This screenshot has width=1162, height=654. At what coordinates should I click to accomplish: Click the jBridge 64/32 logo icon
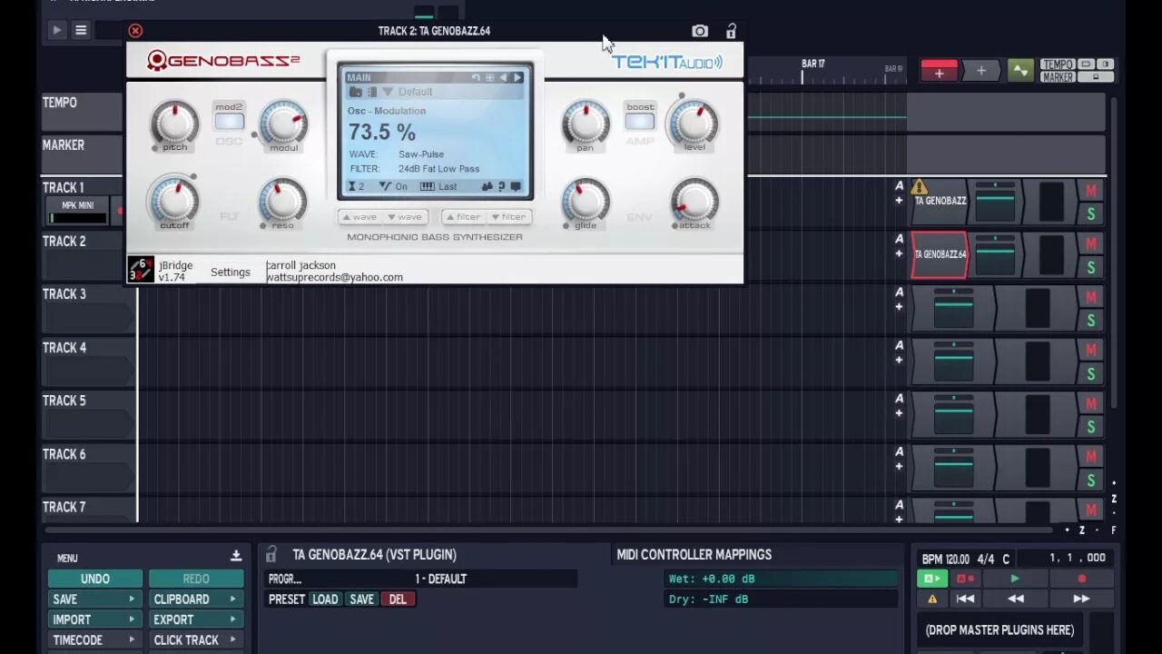point(141,270)
